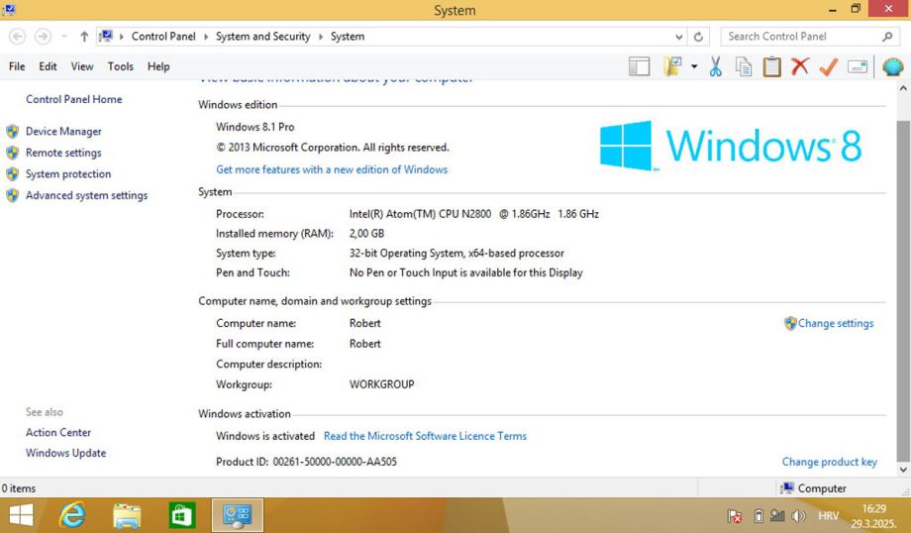The width and height of the screenshot is (911, 533).
Task: Open Action Center flag tray icon
Action: tap(735, 516)
